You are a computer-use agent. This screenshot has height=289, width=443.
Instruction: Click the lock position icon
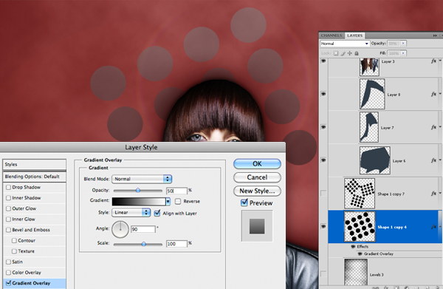point(350,53)
